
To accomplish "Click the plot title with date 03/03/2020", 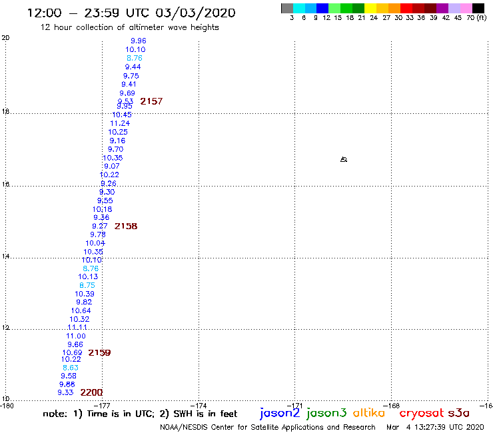I will [131, 13].
